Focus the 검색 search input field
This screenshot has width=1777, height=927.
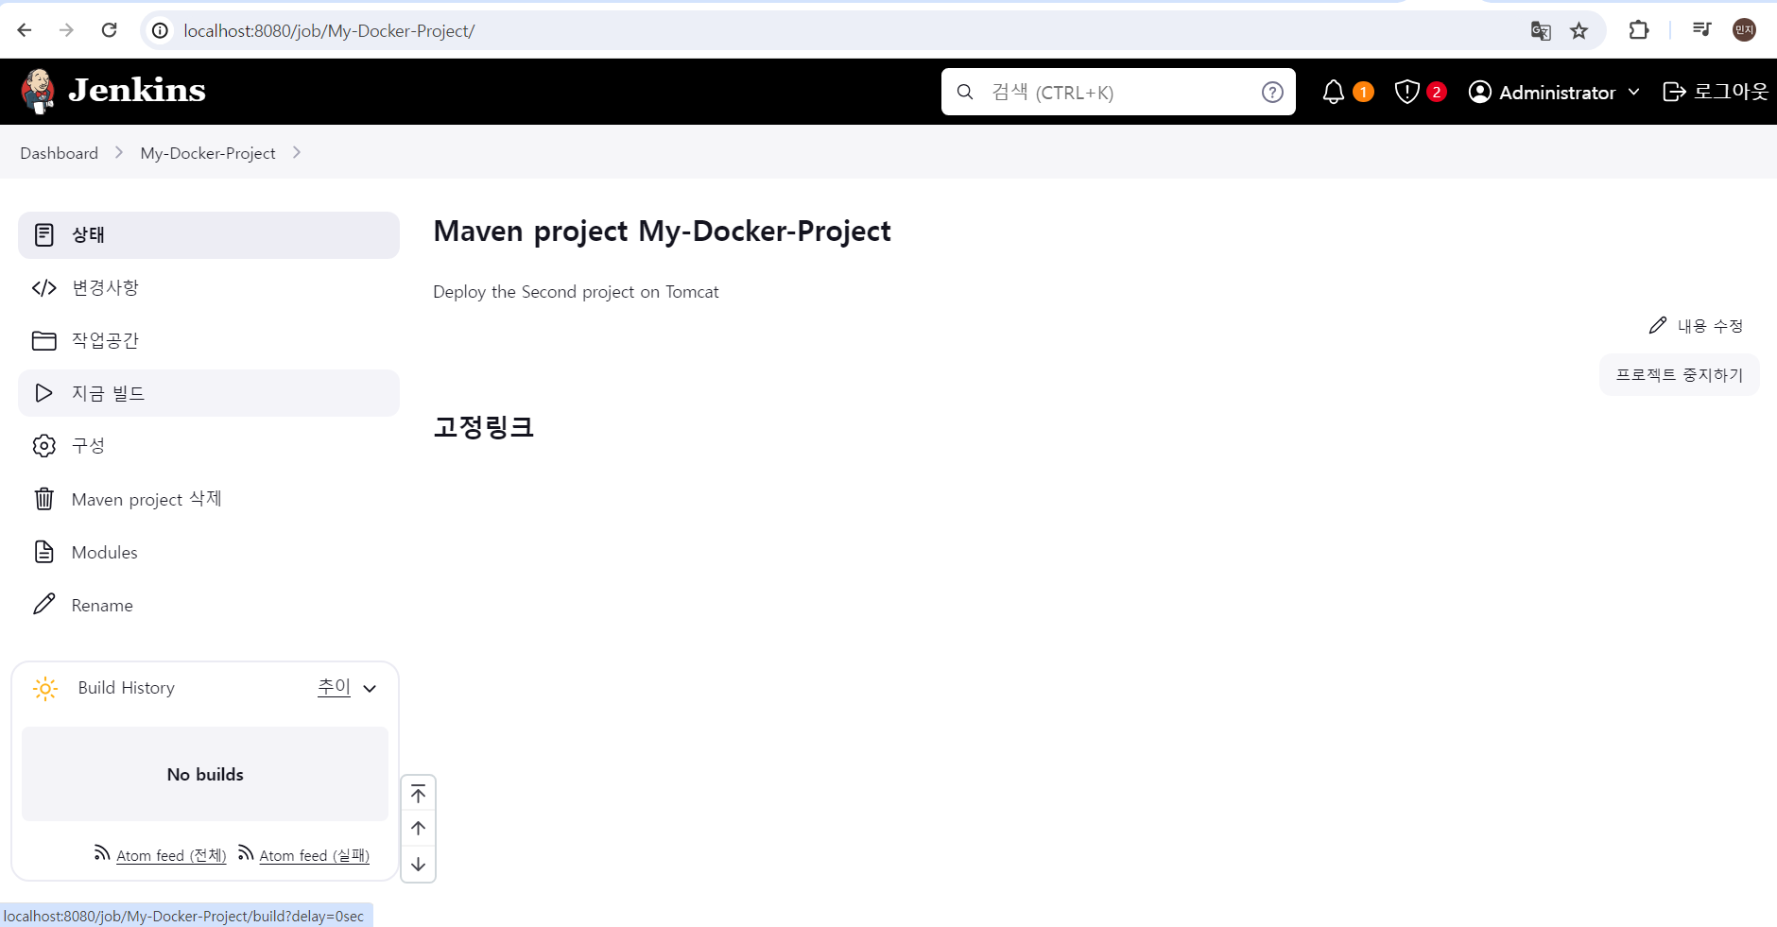pyautogui.click(x=1118, y=92)
